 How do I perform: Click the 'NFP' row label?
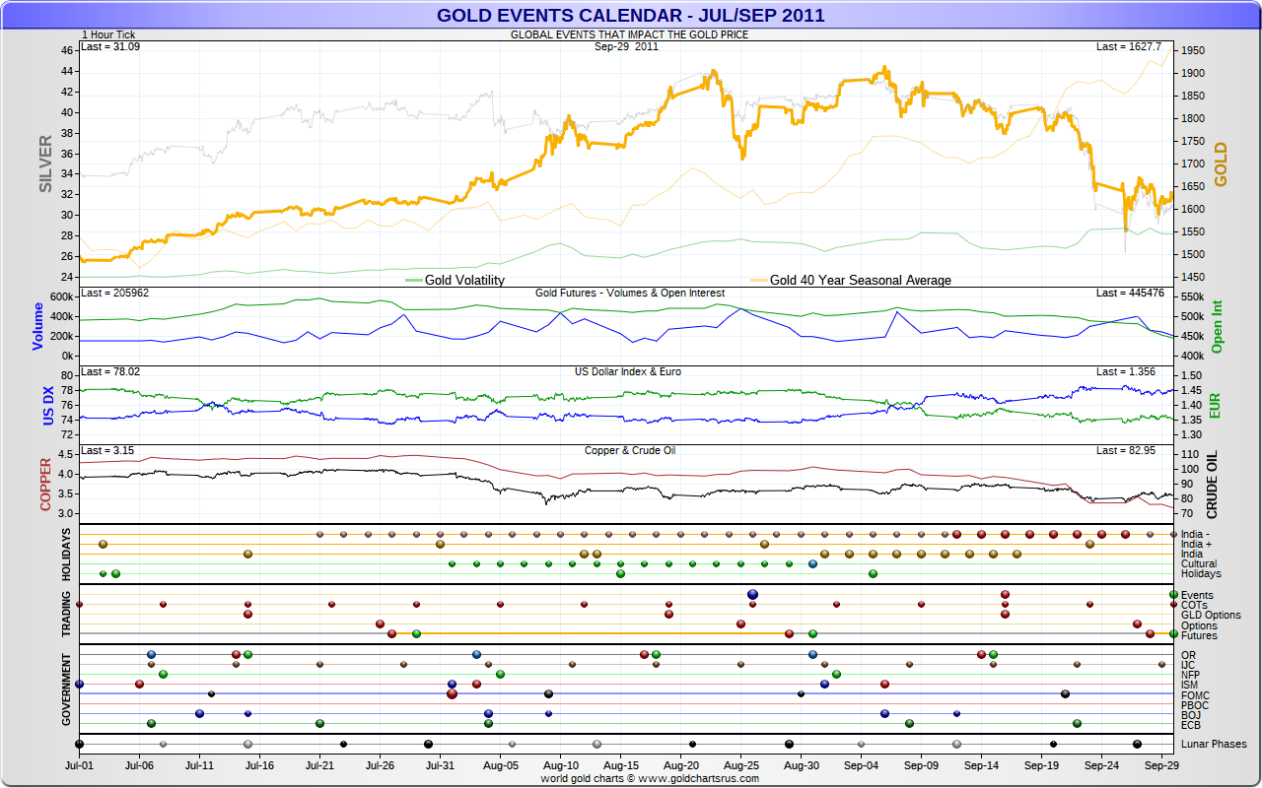click(x=1190, y=675)
